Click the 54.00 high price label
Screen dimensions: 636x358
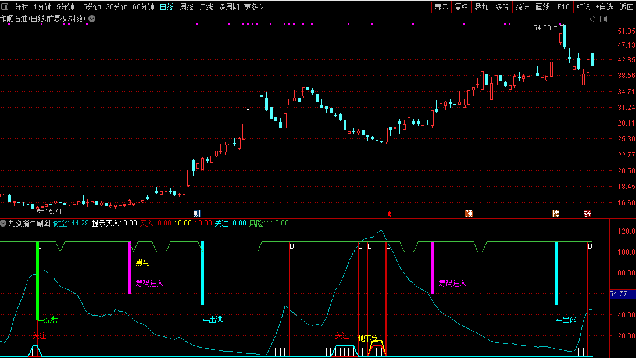[542, 28]
